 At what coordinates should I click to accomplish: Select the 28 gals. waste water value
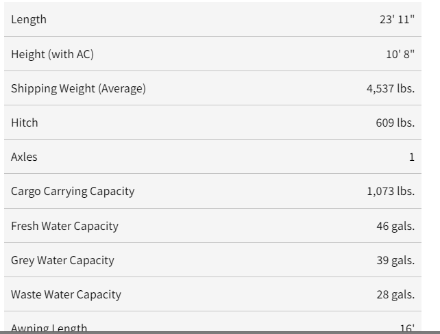click(395, 294)
